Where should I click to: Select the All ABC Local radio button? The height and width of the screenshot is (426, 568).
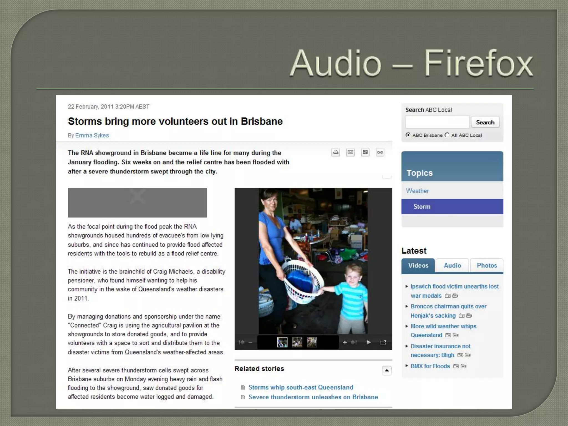pyautogui.click(x=447, y=135)
